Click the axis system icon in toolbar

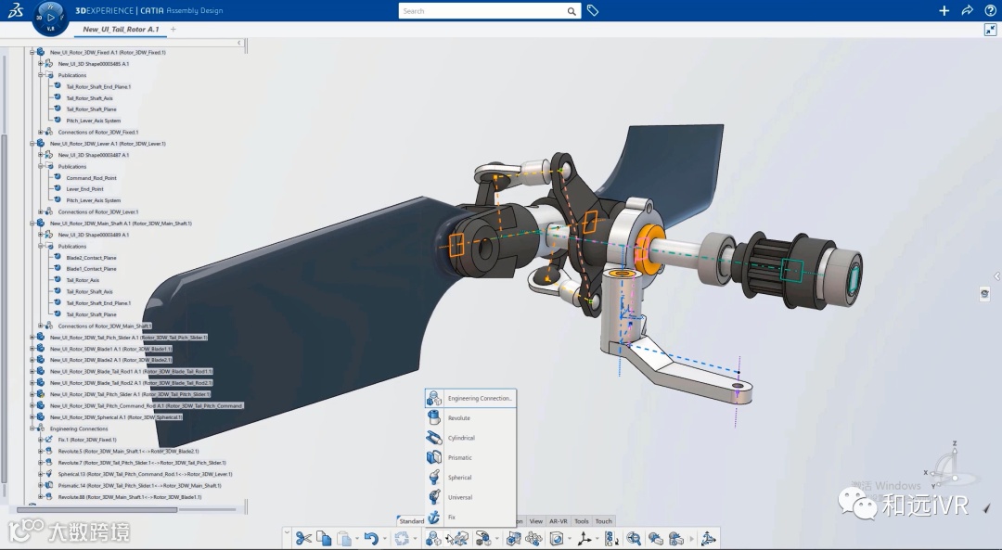tap(584, 539)
